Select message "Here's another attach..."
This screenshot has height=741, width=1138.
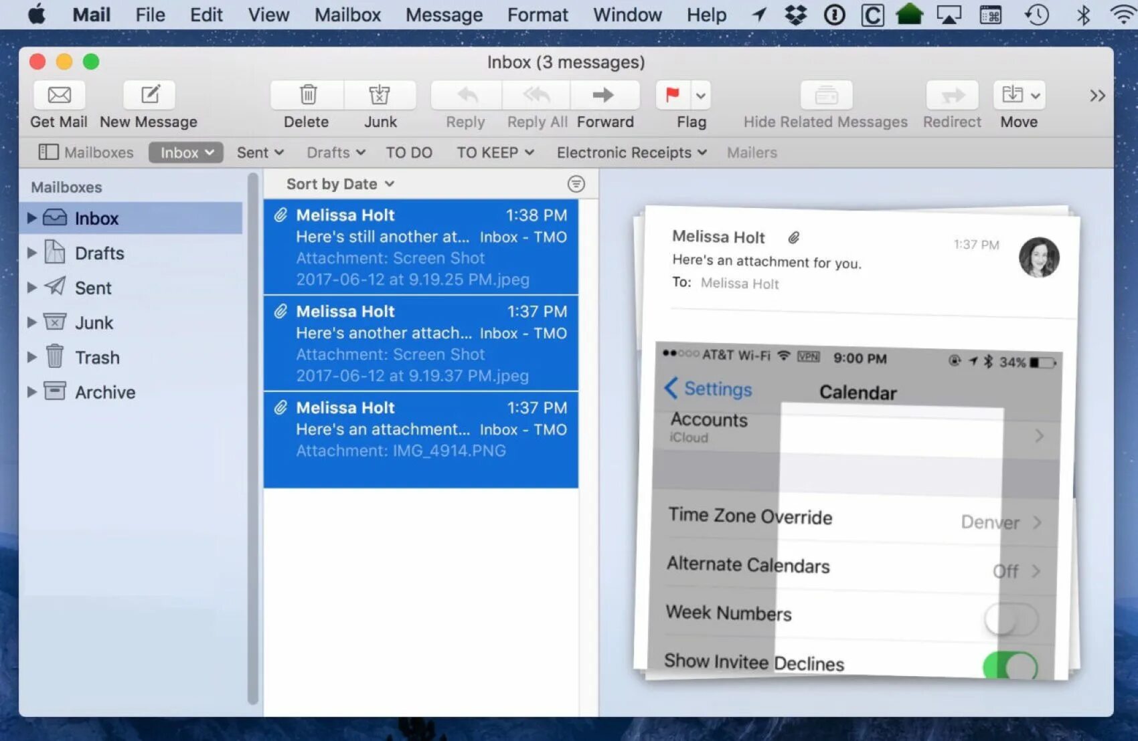[x=421, y=343]
